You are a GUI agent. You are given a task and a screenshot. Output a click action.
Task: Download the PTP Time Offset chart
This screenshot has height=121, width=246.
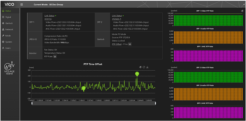click(147, 67)
